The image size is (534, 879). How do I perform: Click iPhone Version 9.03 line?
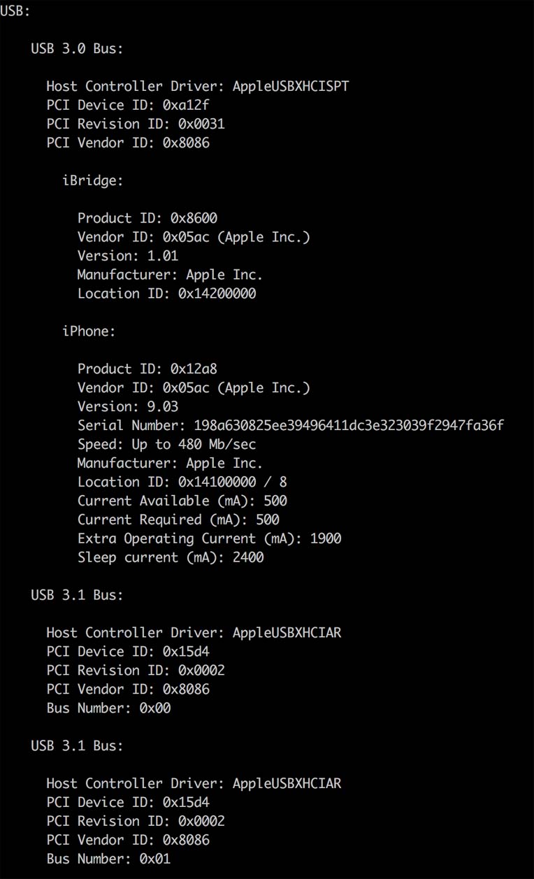pyautogui.click(x=128, y=407)
